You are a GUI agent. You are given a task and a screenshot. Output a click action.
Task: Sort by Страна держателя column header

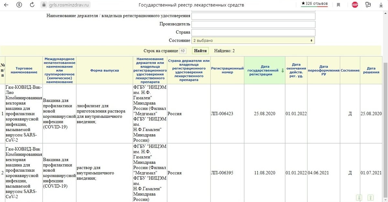point(188,70)
